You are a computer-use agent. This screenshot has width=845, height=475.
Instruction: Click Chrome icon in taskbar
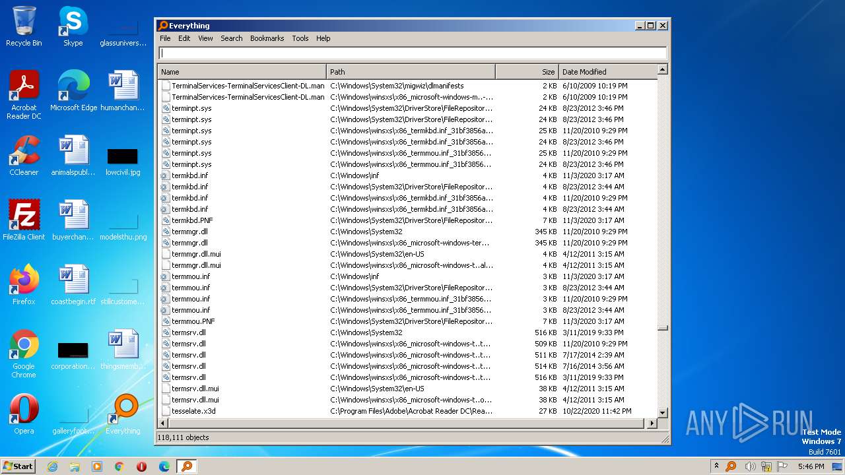(119, 466)
